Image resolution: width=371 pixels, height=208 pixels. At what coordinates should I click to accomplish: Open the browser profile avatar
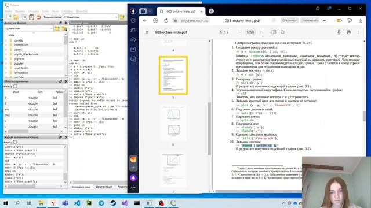tap(133, 11)
